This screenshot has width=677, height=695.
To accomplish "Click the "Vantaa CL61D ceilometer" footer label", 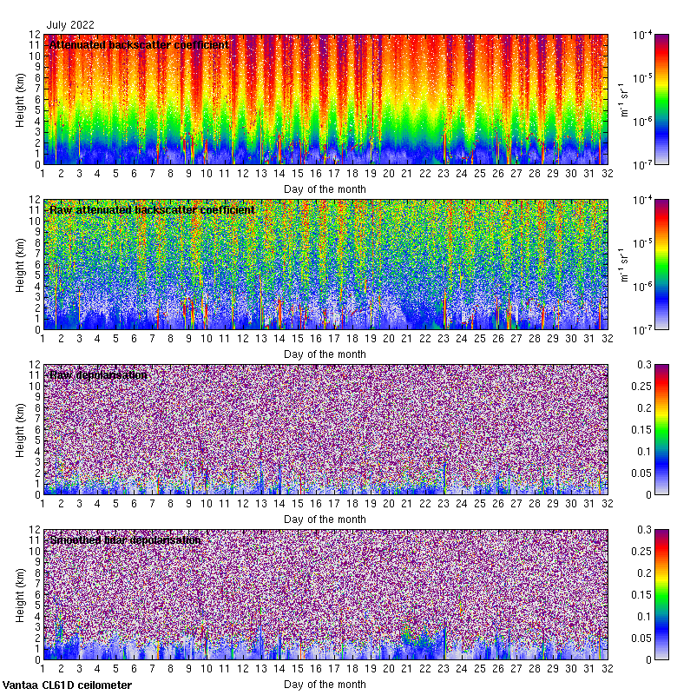I will (67, 685).
